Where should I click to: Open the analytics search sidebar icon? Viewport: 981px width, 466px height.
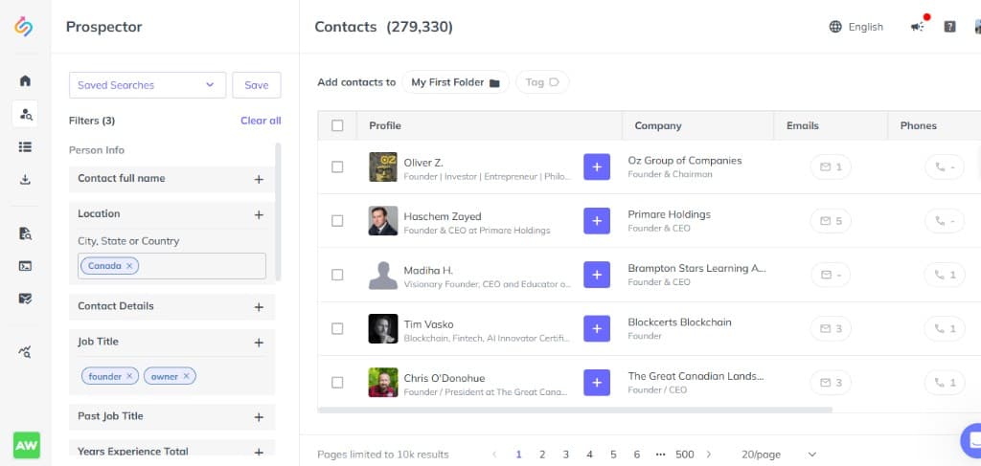coord(25,352)
